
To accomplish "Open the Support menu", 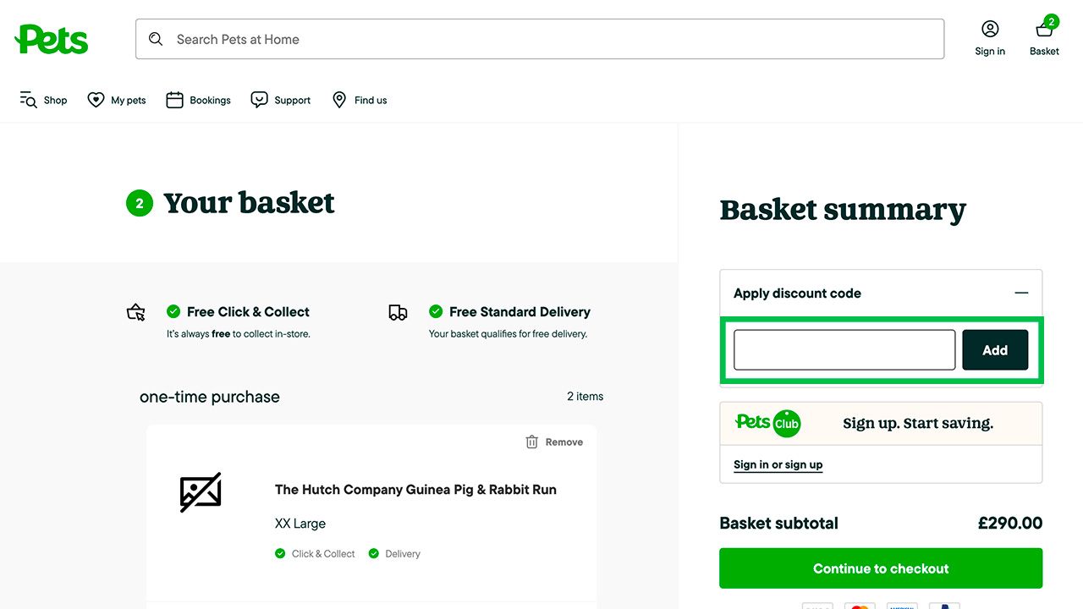I will click(281, 100).
